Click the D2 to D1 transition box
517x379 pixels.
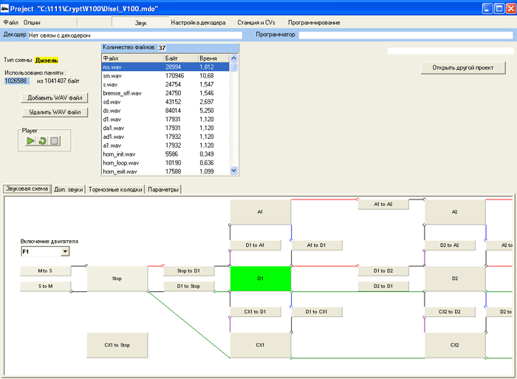(x=383, y=287)
